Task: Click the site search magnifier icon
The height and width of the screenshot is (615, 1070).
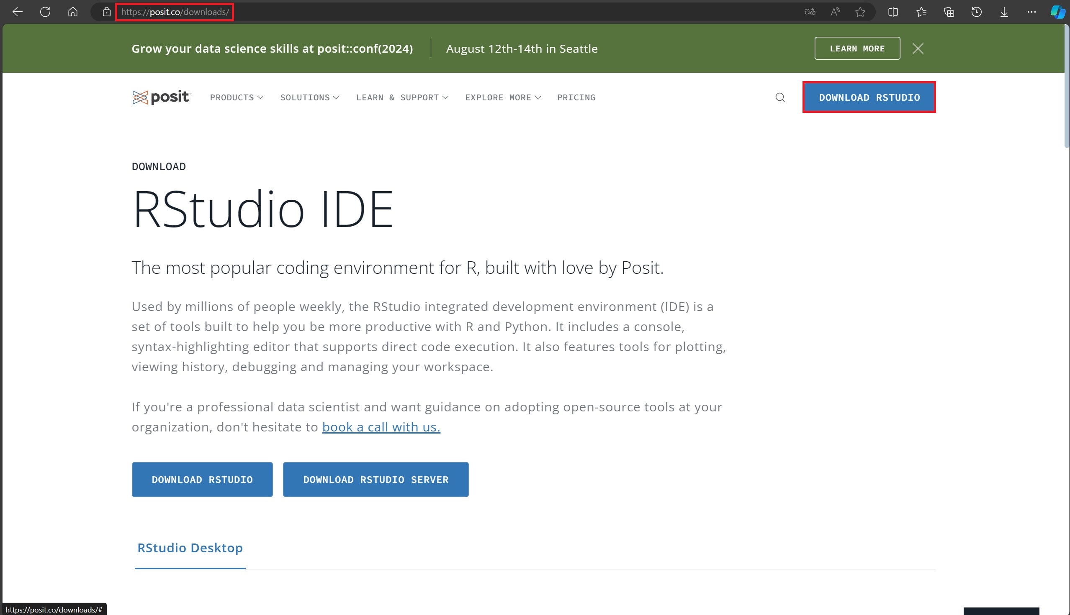Action: point(780,97)
